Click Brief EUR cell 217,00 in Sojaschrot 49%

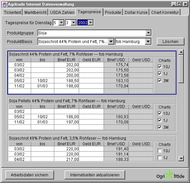tap(67, 159)
